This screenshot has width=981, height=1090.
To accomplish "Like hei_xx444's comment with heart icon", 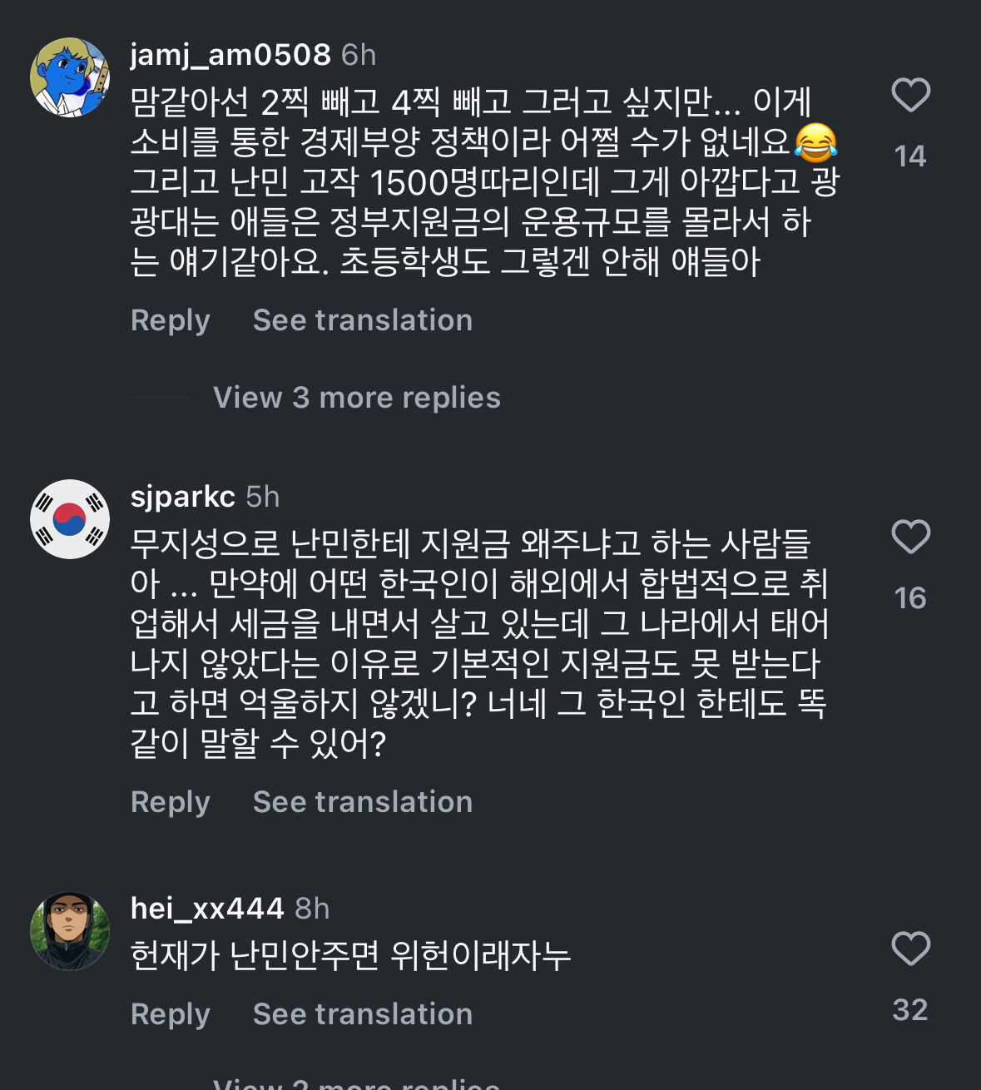I will [910, 949].
